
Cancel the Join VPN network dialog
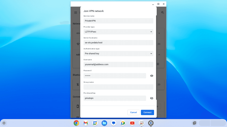click(x=133, y=112)
